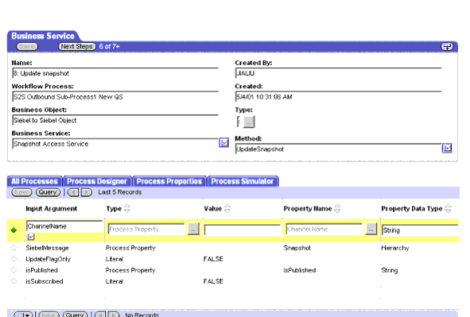This screenshot has width=470, height=317.
Task: Open the Process Simulator tab
Action: 243,181
